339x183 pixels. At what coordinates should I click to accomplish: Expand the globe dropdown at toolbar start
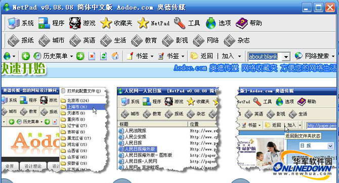pos(14,57)
